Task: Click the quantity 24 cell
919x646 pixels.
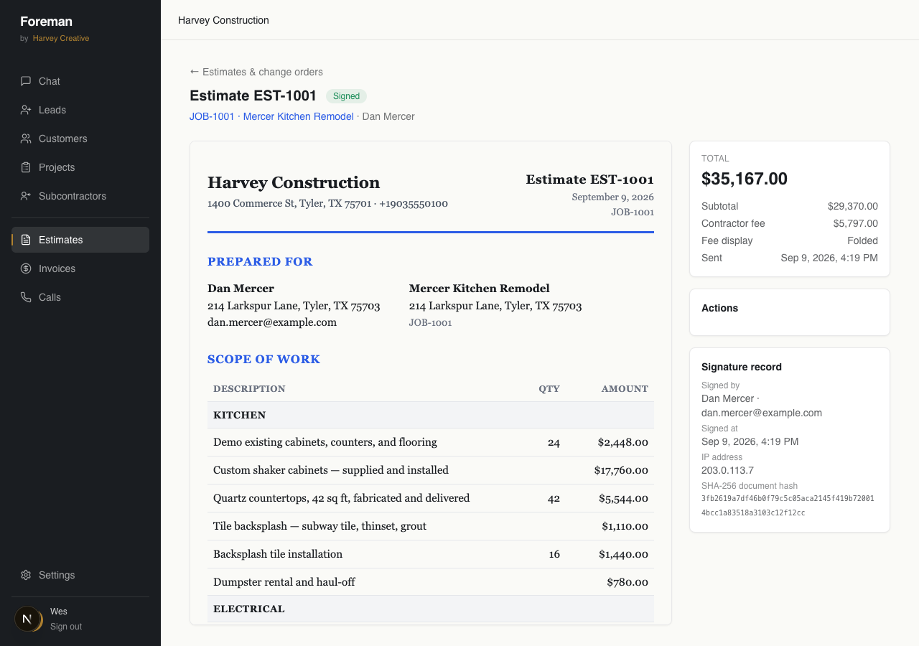Action: pyautogui.click(x=554, y=443)
